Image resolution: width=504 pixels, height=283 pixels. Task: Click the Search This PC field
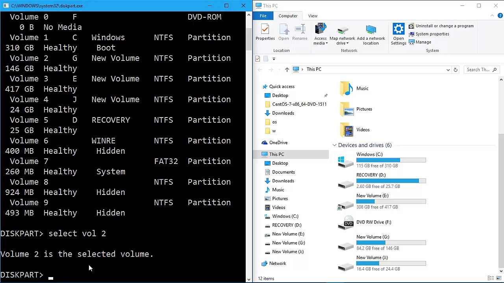click(x=482, y=70)
